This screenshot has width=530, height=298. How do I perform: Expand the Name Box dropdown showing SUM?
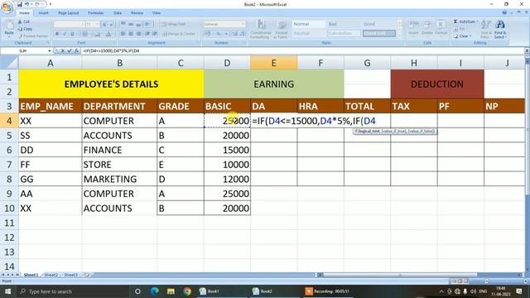[x=50, y=51]
